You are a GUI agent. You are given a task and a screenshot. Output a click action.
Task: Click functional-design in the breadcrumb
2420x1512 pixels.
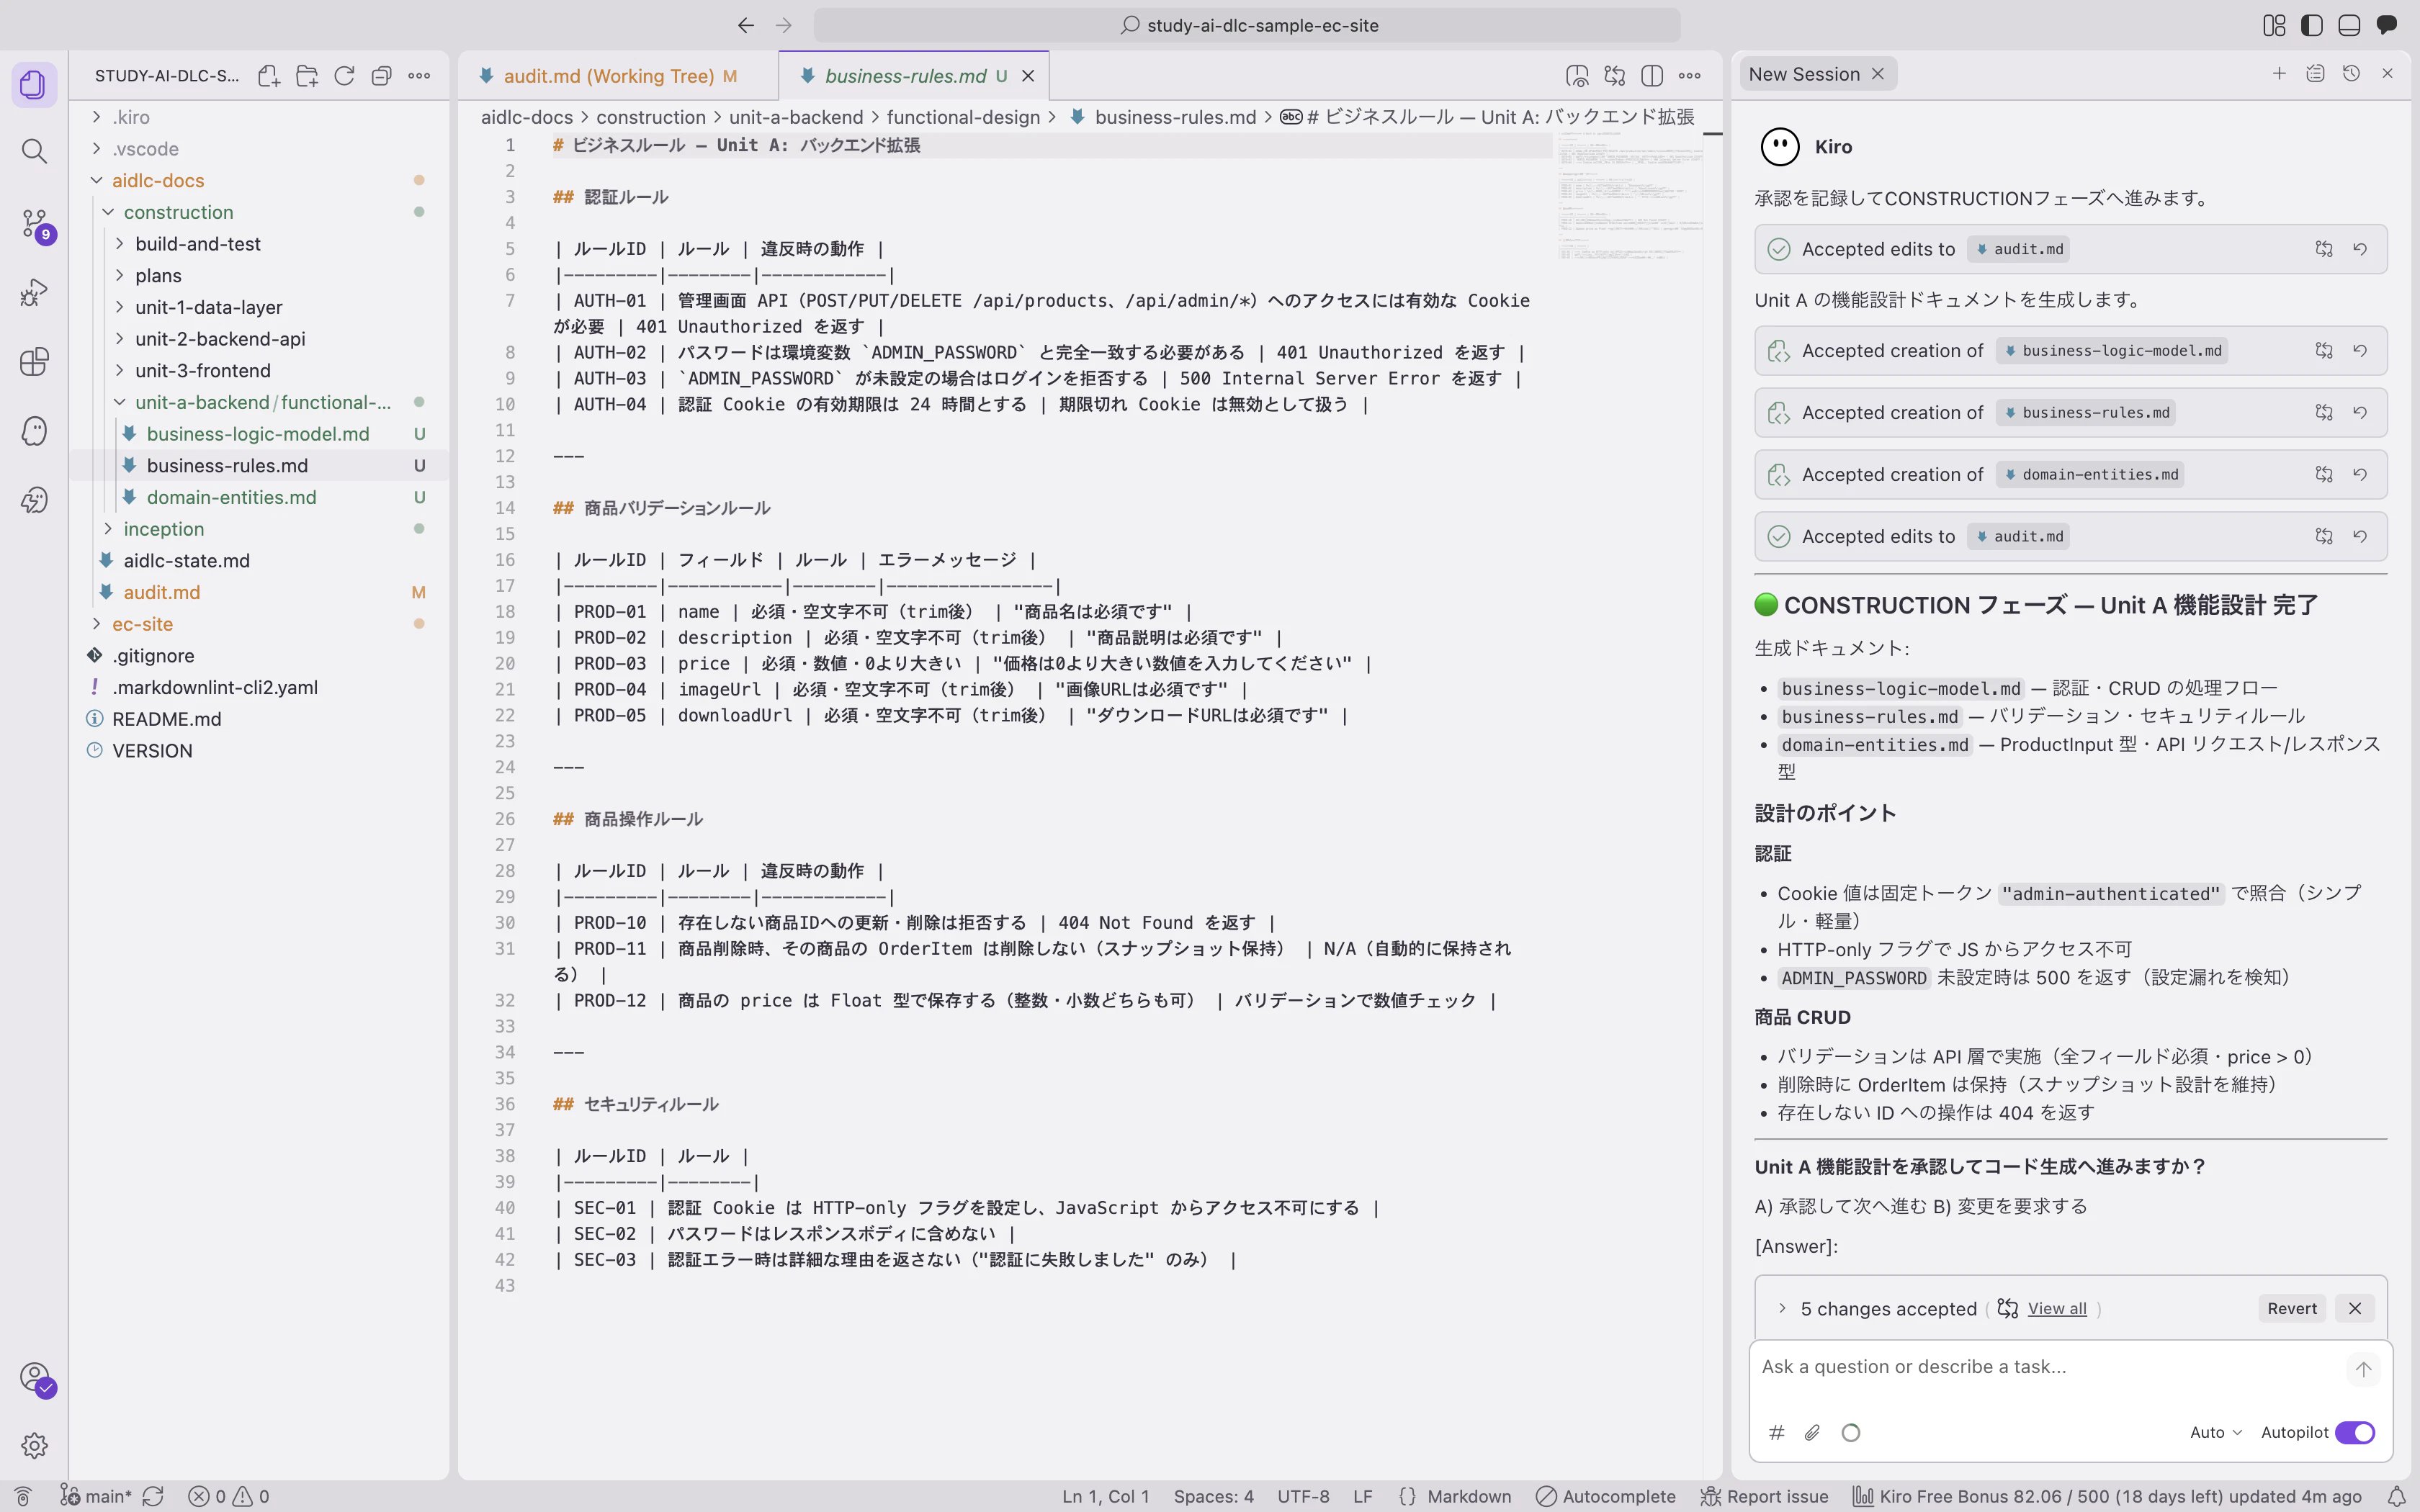click(x=963, y=117)
